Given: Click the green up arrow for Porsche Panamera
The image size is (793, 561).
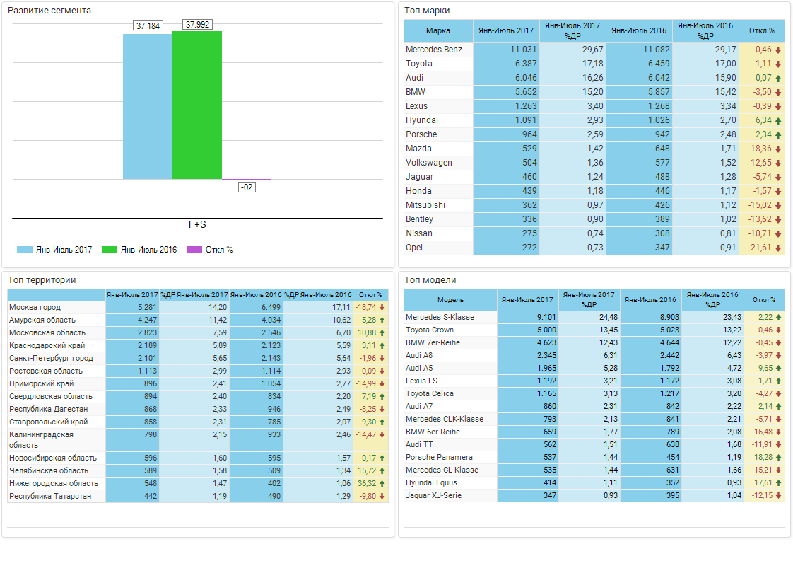Looking at the screenshot, I should [778, 458].
